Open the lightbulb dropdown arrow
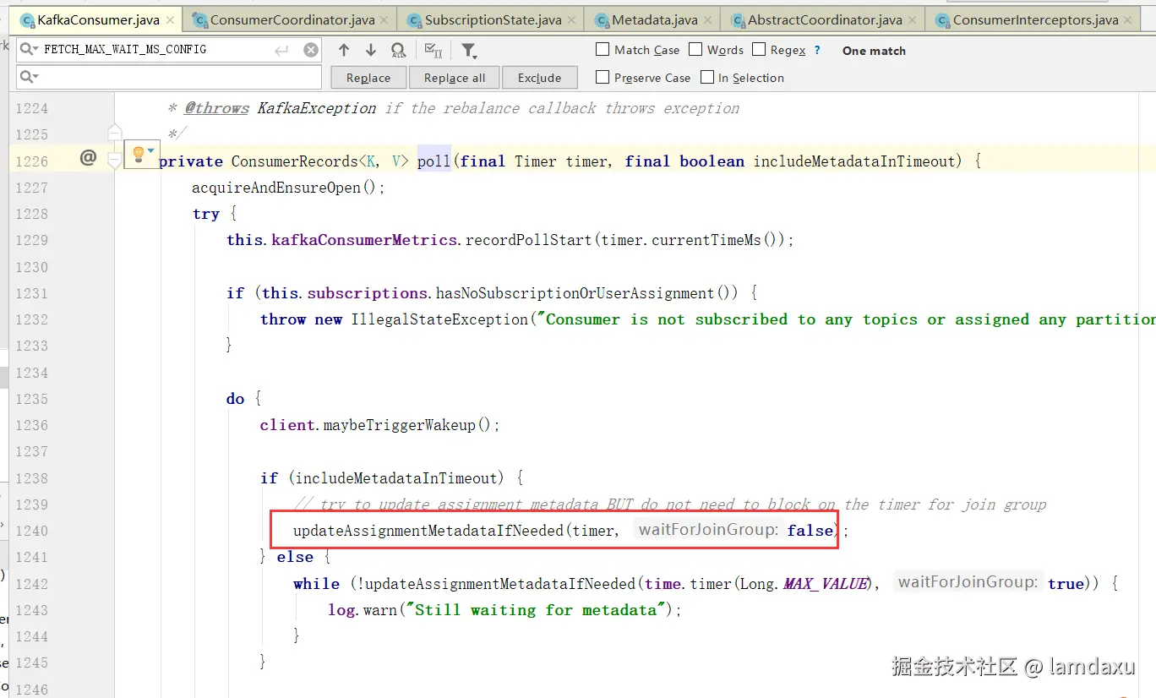 (x=151, y=151)
